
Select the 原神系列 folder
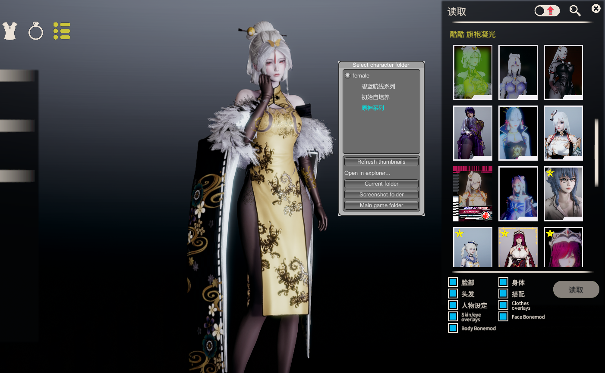pos(372,108)
